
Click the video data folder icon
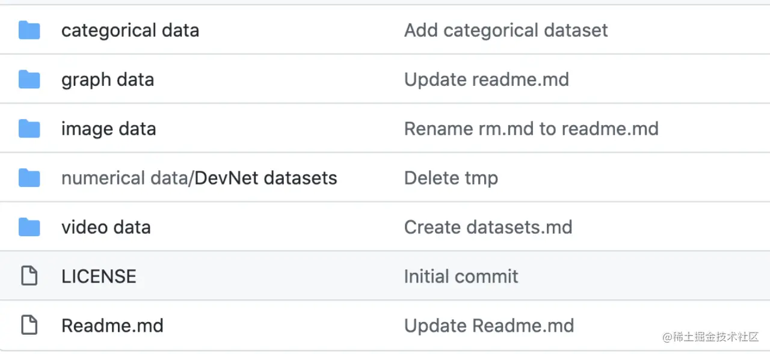(29, 227)
